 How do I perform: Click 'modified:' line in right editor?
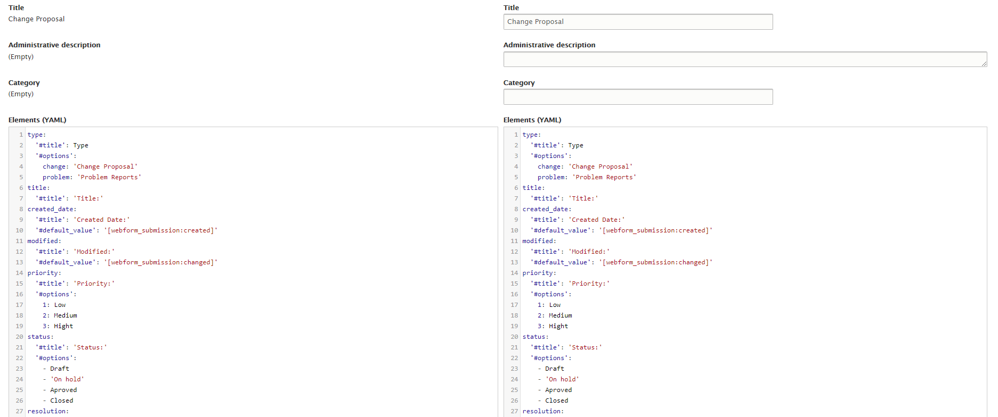(539, 241)
